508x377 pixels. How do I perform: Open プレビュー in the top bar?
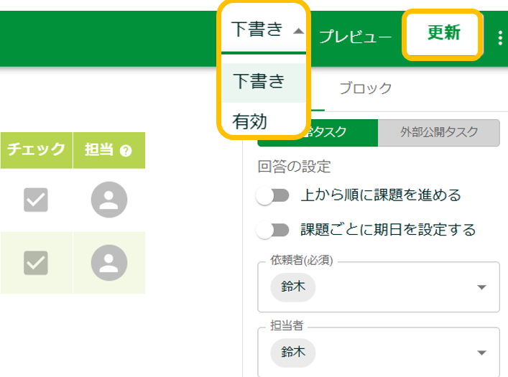pos(355,36)
